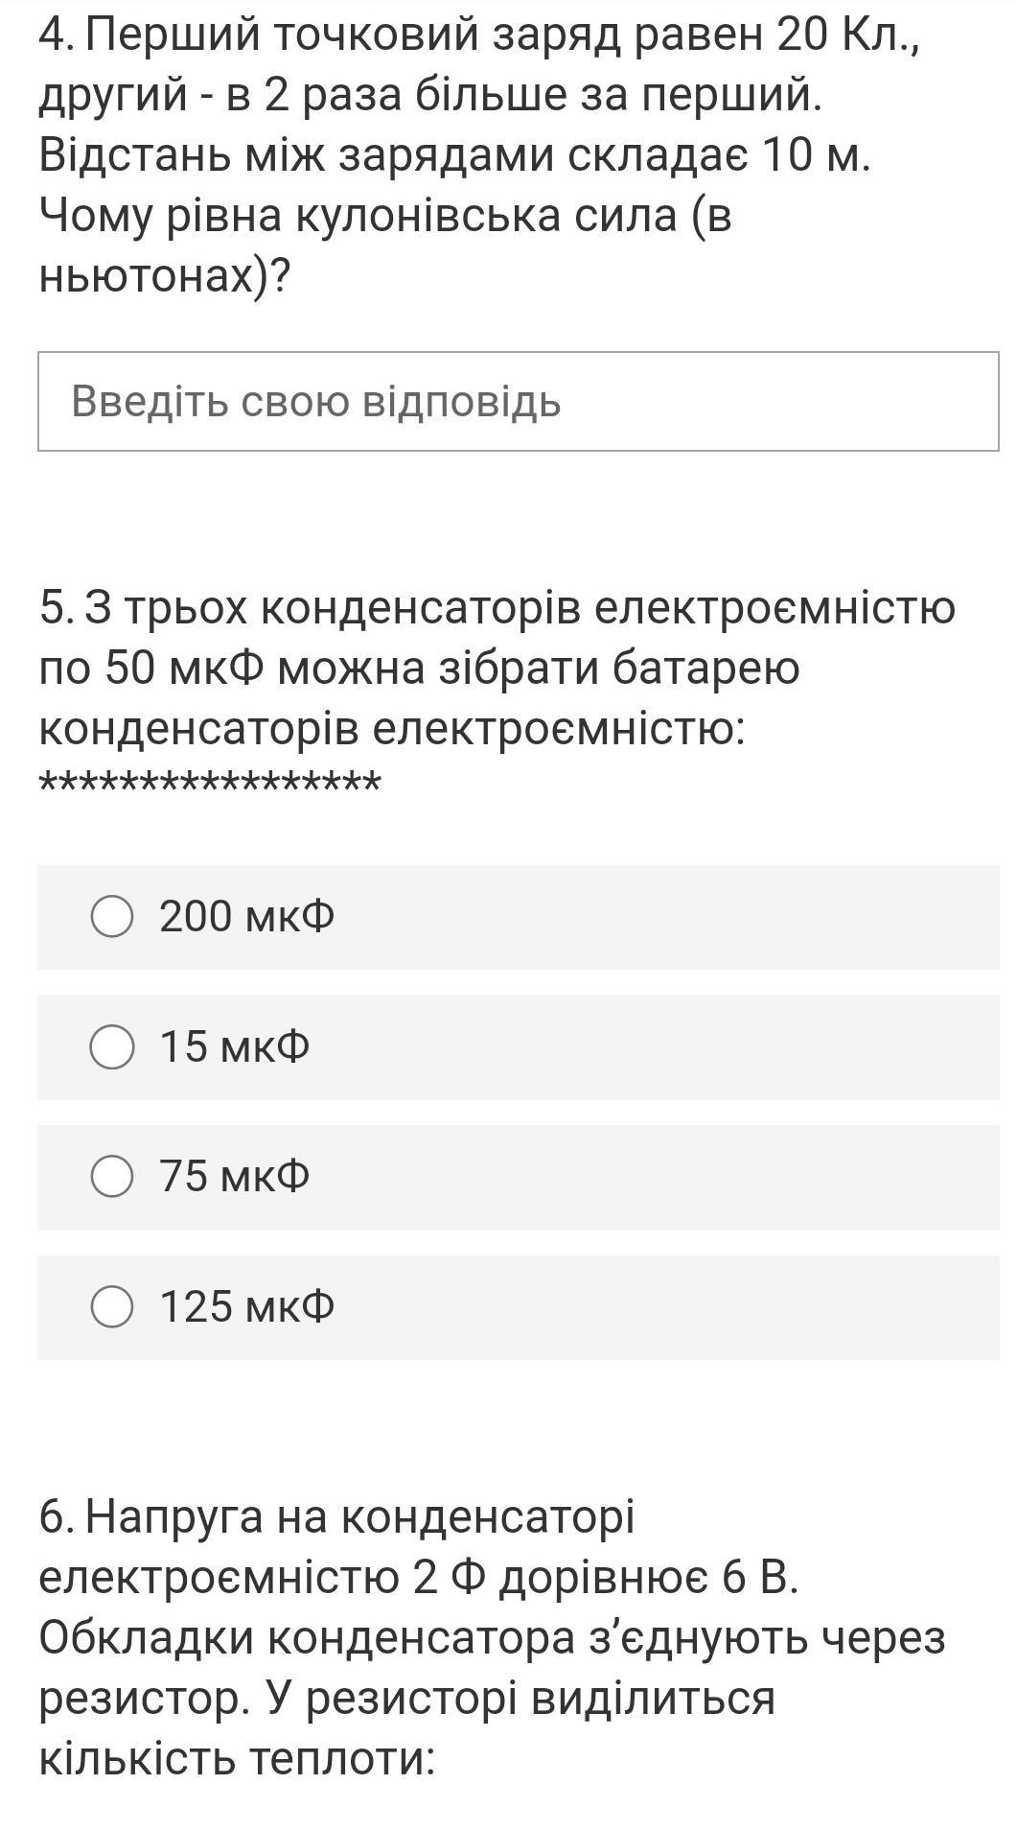The image size is (1017, 1831).
Task: Click question 5 text about three capacitors
Action: (x=497, y=668)
